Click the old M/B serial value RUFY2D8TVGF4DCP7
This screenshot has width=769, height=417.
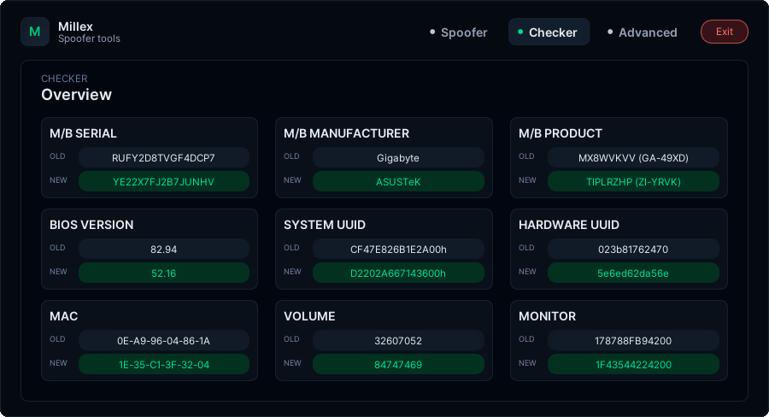(x=164, y=157)
